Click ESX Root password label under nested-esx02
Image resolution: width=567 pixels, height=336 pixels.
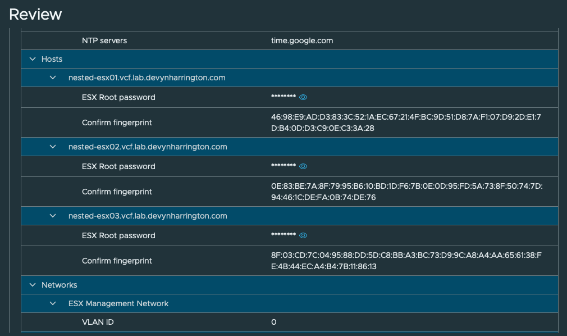(118, 166)
